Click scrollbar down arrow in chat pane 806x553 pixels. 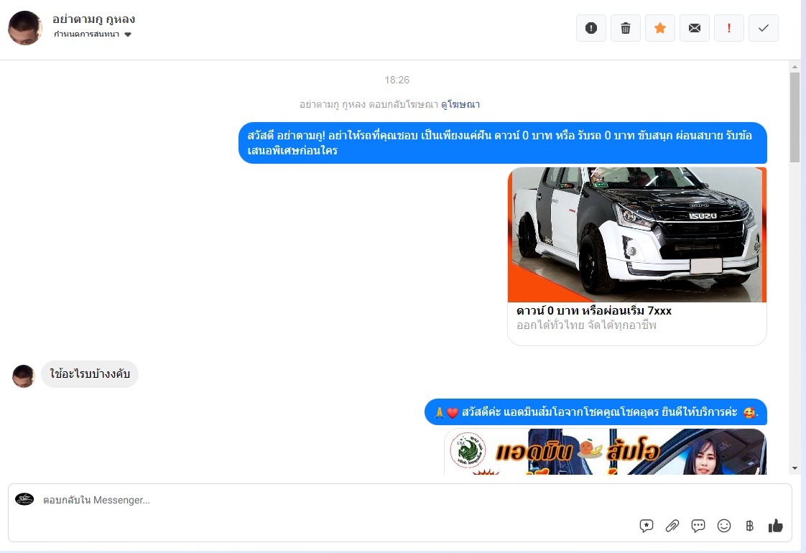tap(795, 468)
